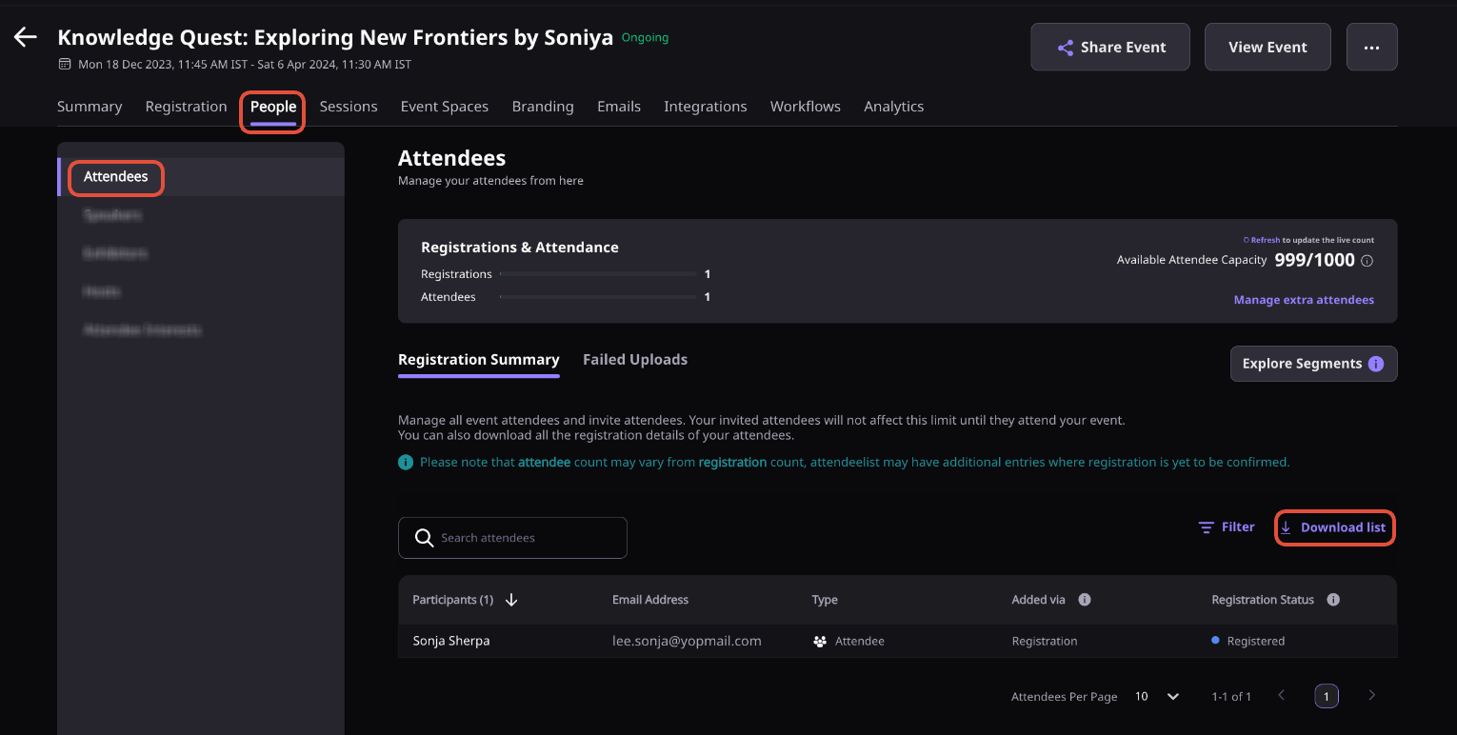Viewport: 1457px width, 735px height.
Task: Open the Sessions tab
Action: pos(349,107)
